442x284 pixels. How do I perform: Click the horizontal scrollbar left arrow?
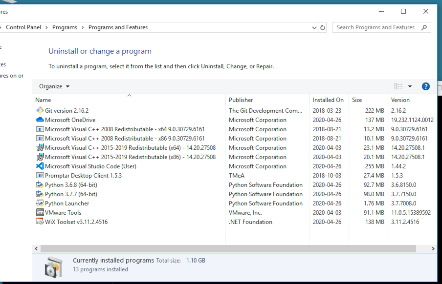(x=36, y=248)
